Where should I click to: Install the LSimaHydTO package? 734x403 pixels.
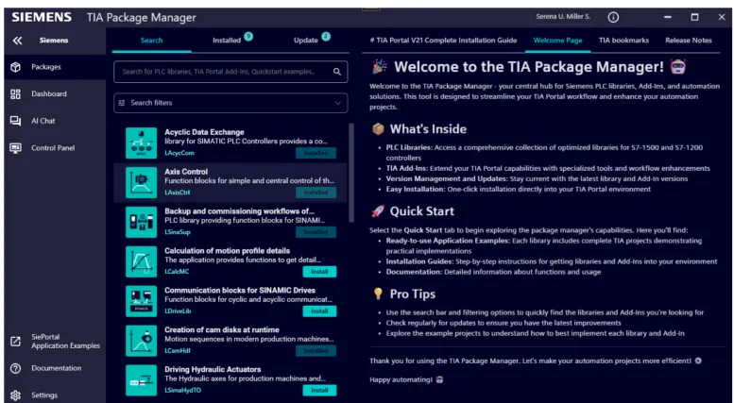319,391
